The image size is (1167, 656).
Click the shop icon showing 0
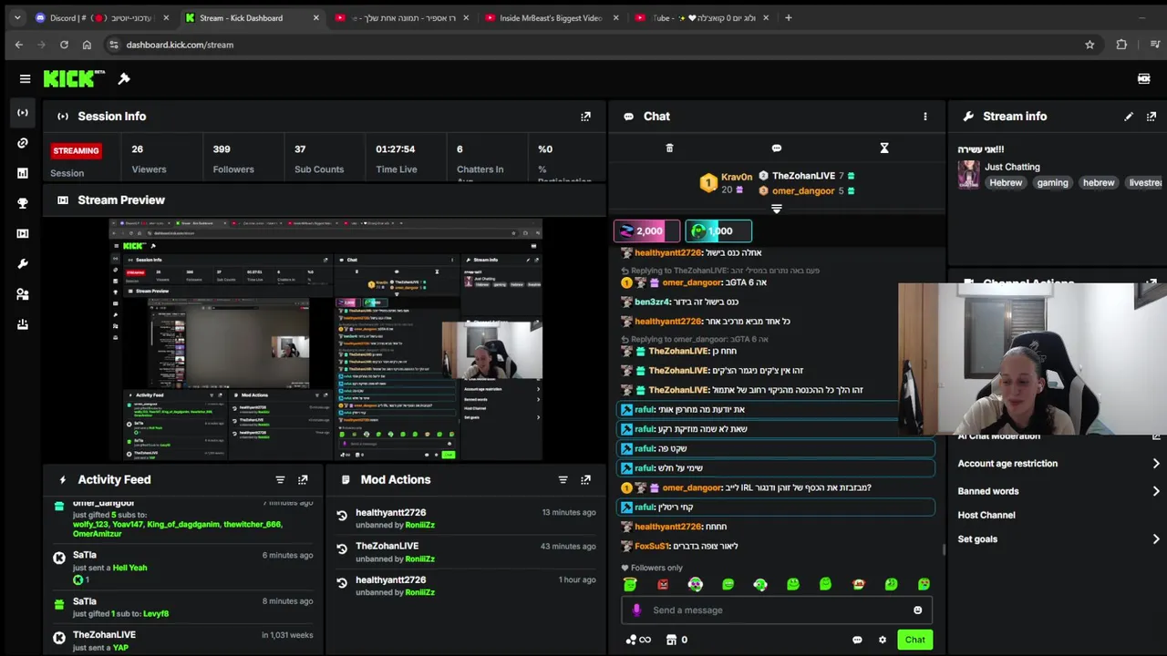click(x=676, y=640)
